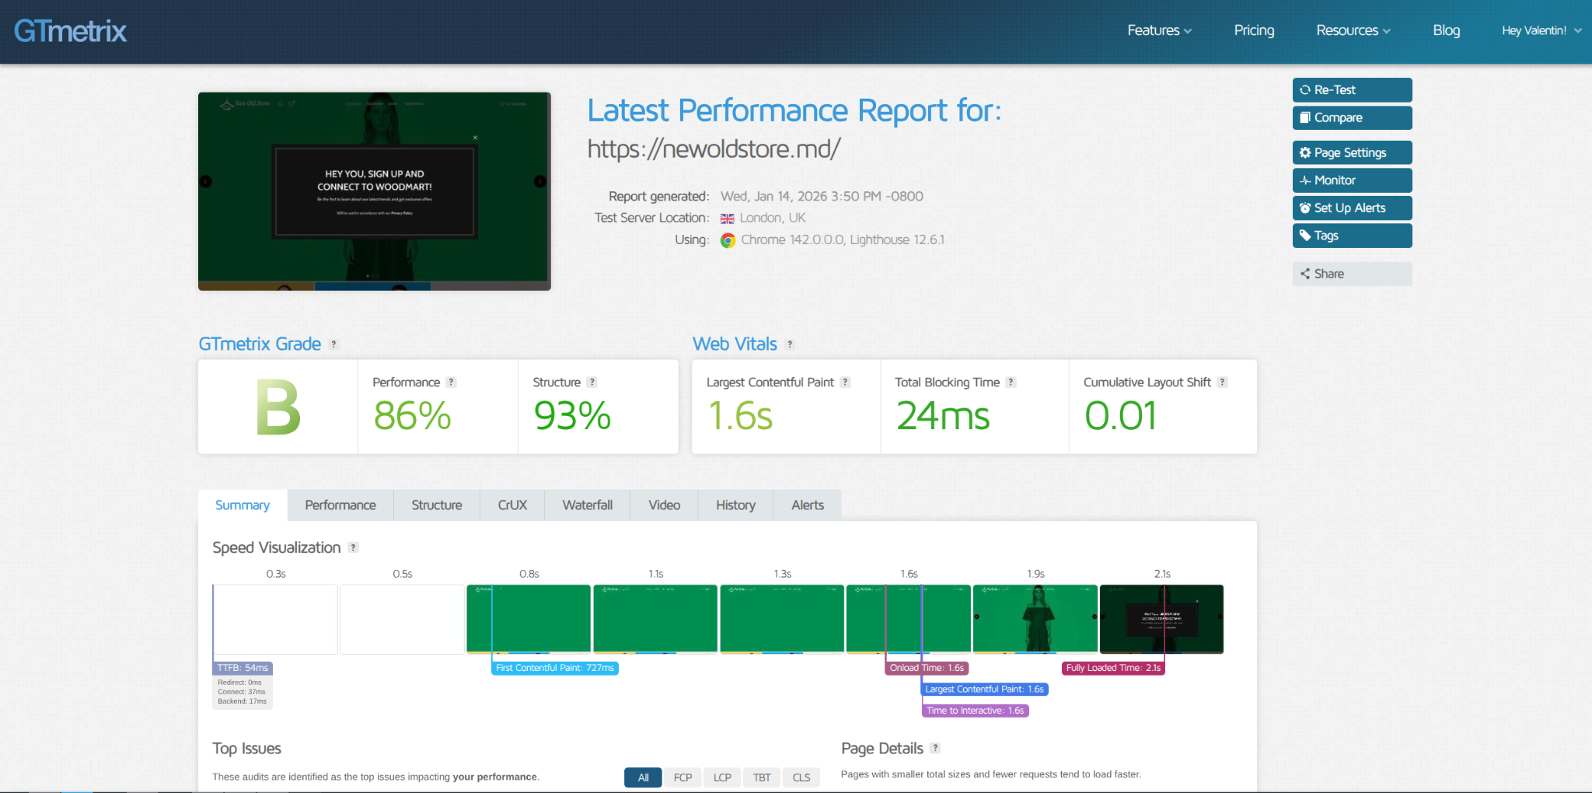The width and height of the screenshot is (1592, 793).
Task: Switch to the Waterfall tab
Action: point(587,505)
